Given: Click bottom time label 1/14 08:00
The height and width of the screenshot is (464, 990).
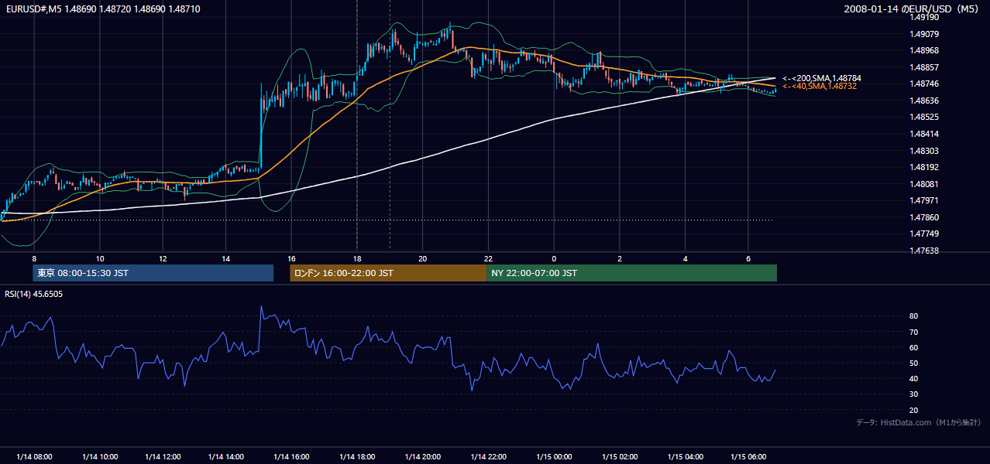Looking at the screenshot, I should point(34,457).
